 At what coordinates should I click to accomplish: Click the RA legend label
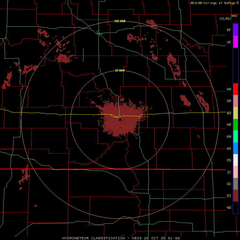229,137
